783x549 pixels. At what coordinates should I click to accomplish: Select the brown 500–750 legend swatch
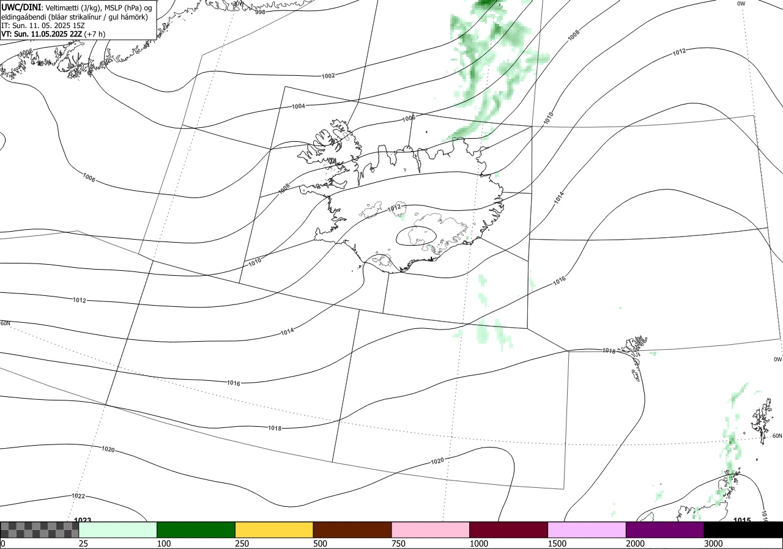point(352,530)
